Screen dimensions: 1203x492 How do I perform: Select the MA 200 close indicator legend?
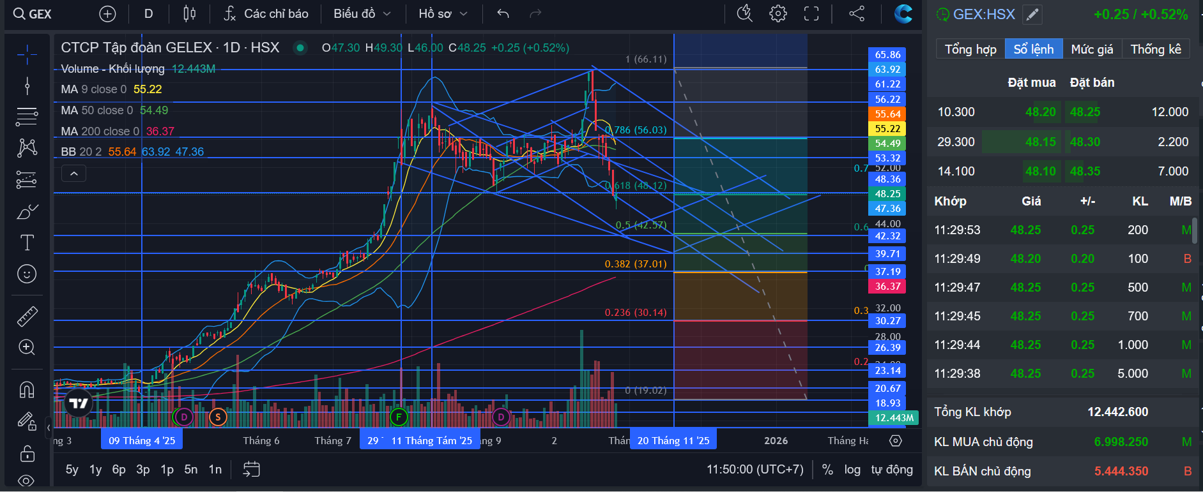[100, 131]
